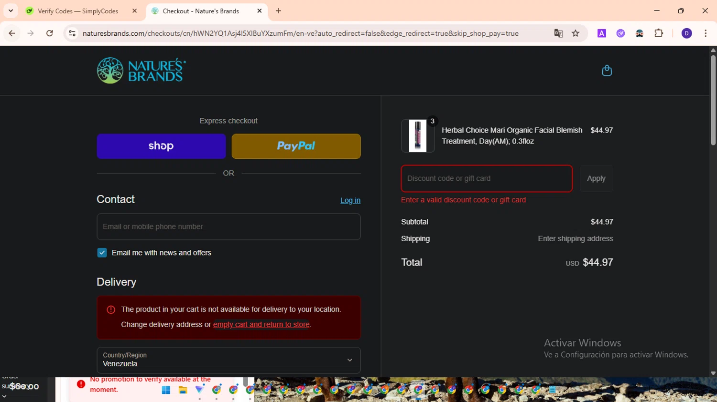This screenshot has width=717, height=402.
Task: Open the Extensions puzzle icon
Action: coord(659,33)
